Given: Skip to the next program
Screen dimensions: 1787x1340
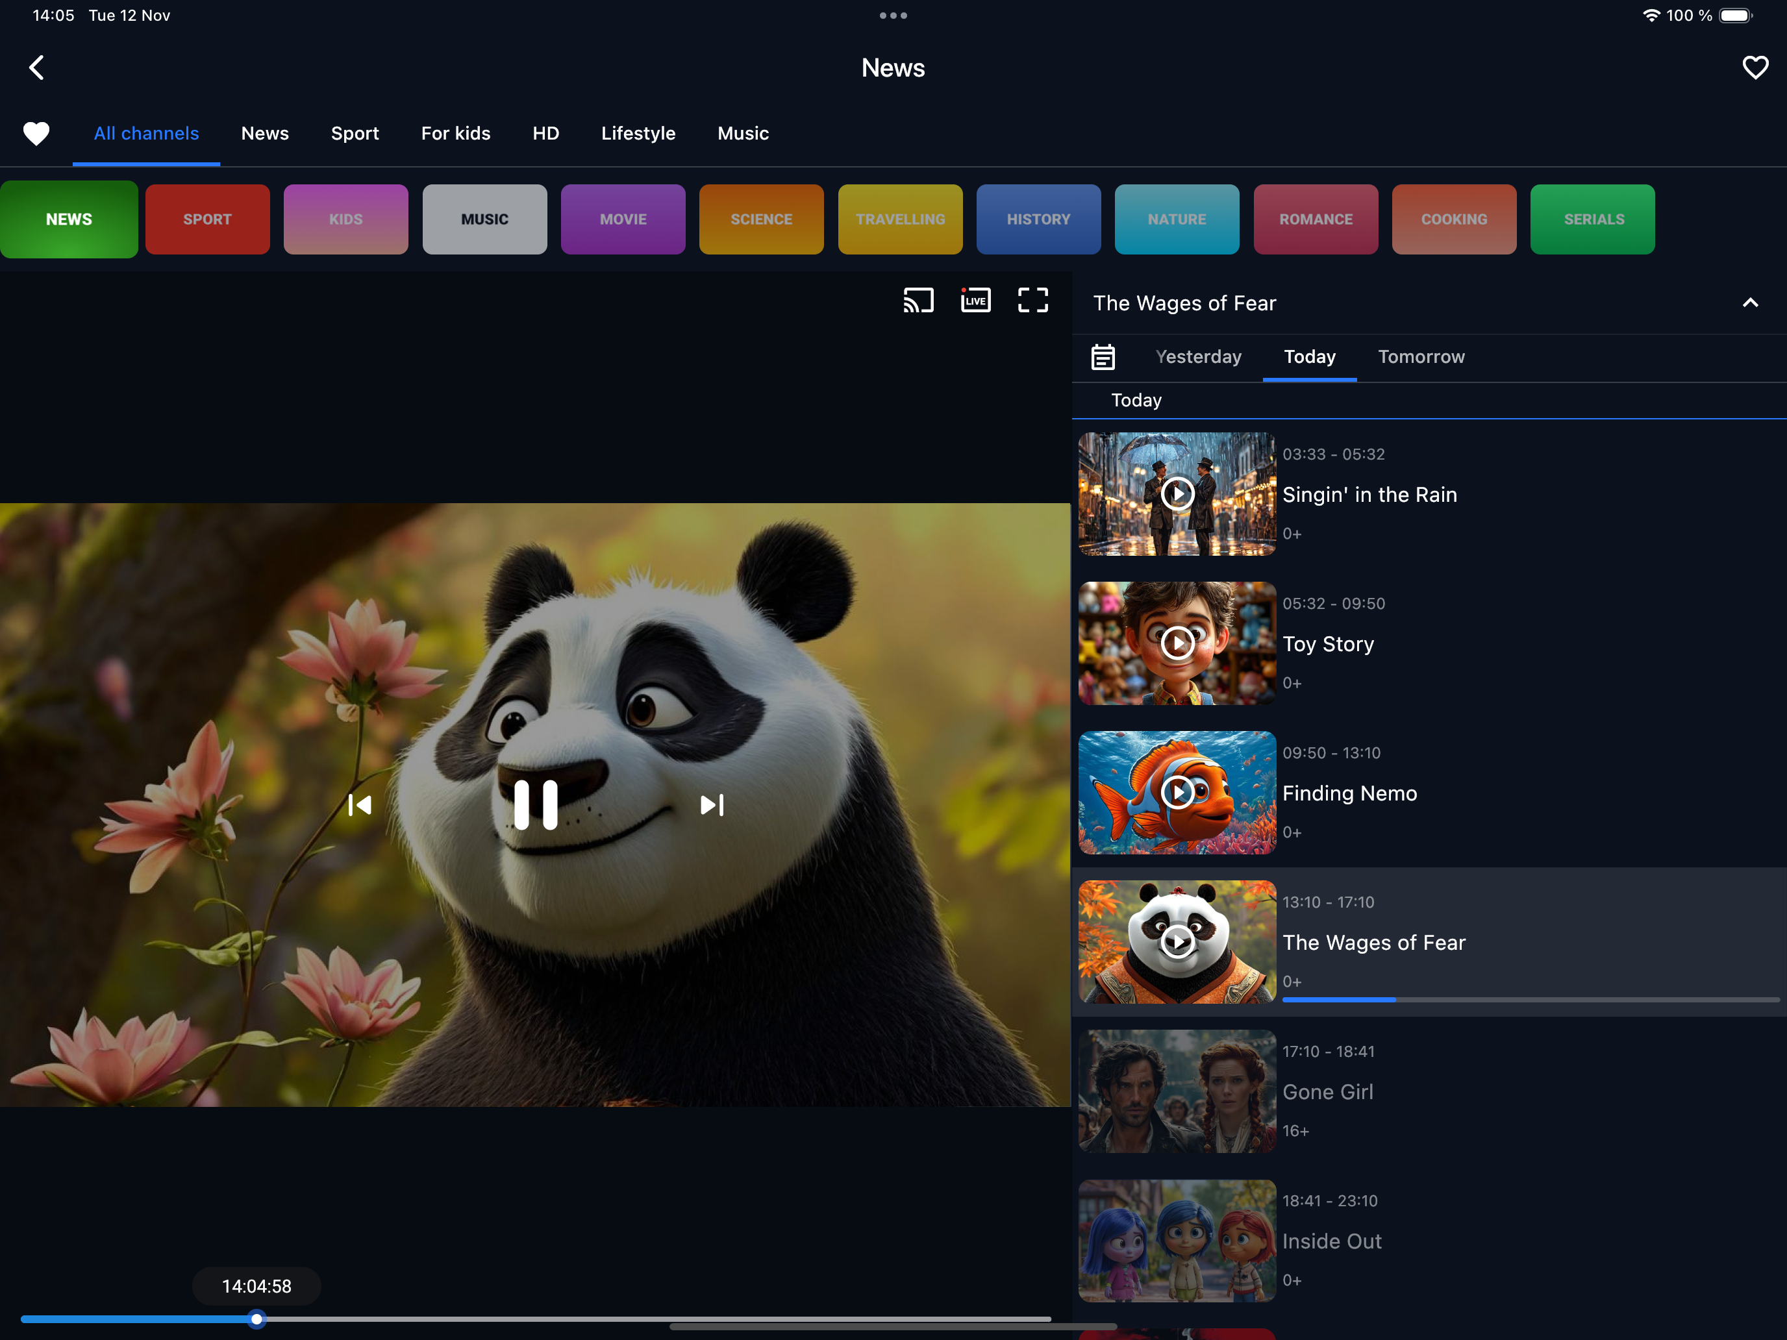Looking at the screenshot, I should [x=712, y=805].
